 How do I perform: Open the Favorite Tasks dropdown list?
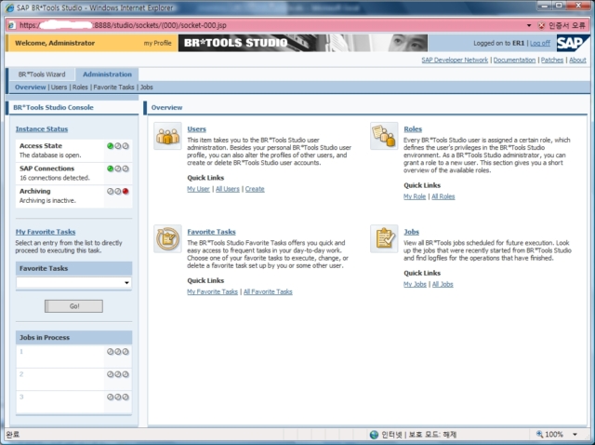(x=126, y=283)
